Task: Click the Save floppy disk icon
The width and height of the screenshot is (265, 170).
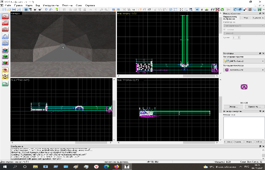Action: (x=14, y=10)
